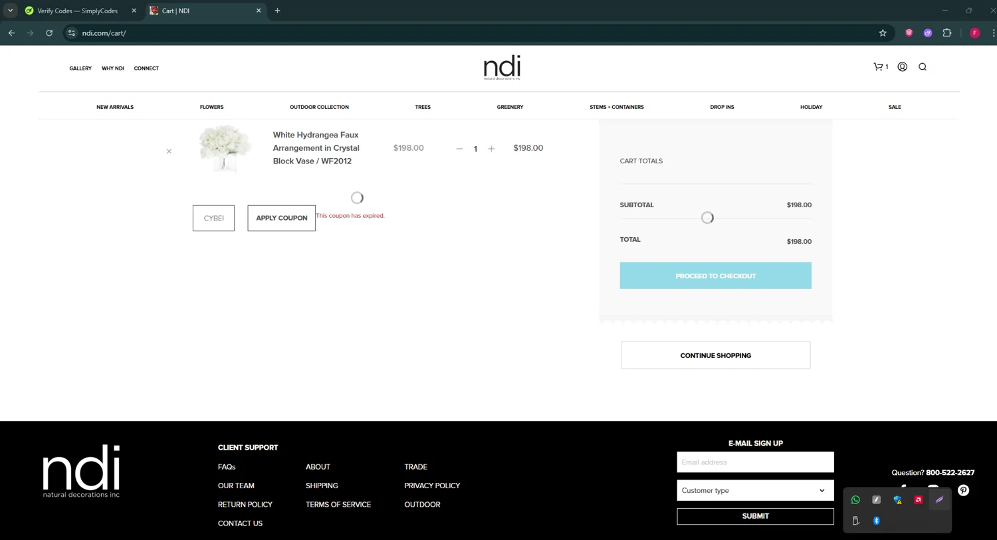This screenshot has width=997, height=540.
Task: Click PROCEED TO CHECKOUT
Action: (x=715, y=276)
